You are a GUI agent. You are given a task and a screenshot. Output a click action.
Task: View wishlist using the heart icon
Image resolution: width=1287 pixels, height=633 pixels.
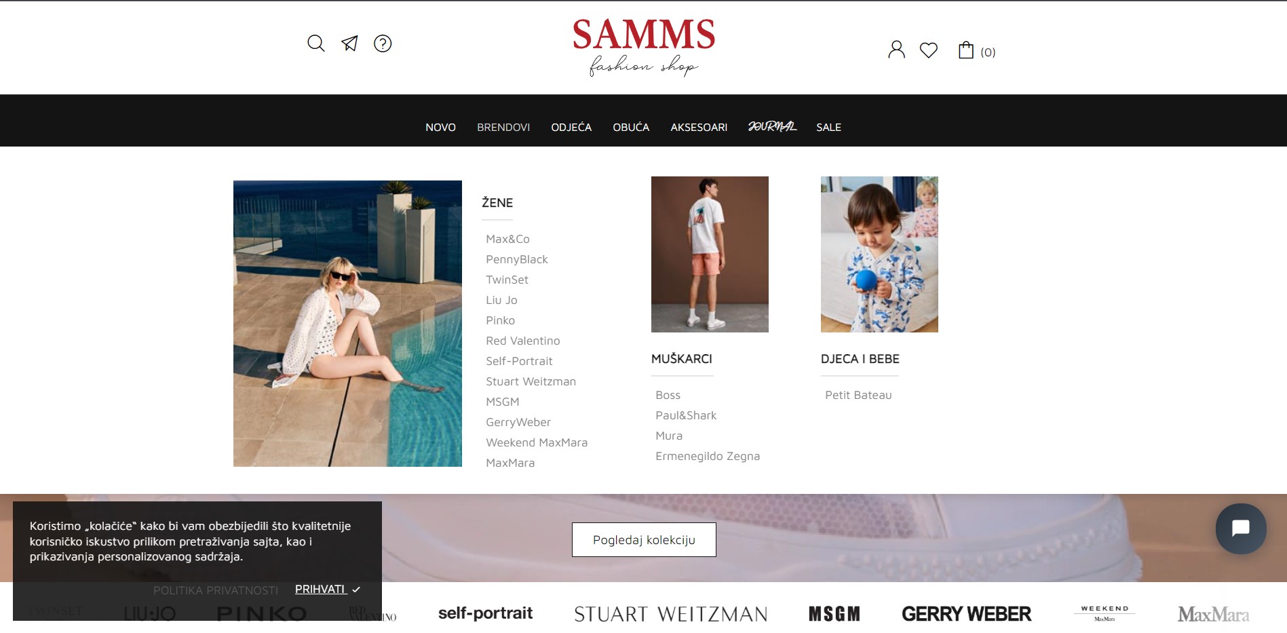929,50
